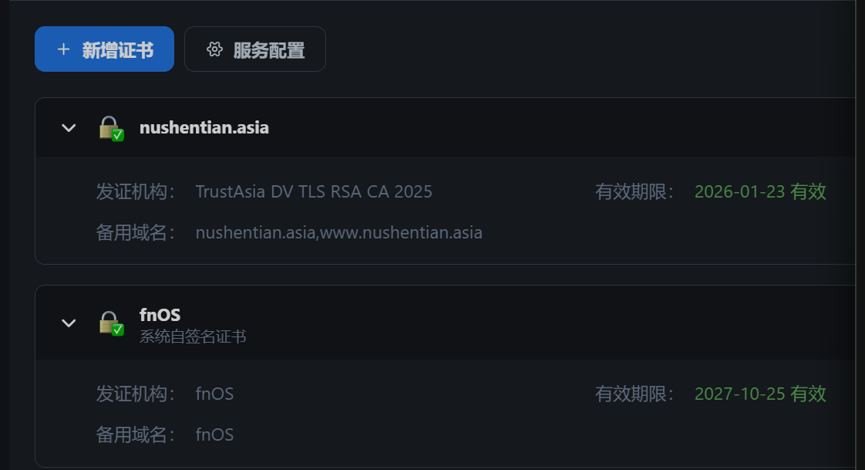Click the TrustAsia DV TLS RSA CA 2025 issuer
The image size is (865, 470).
point(314,191)
